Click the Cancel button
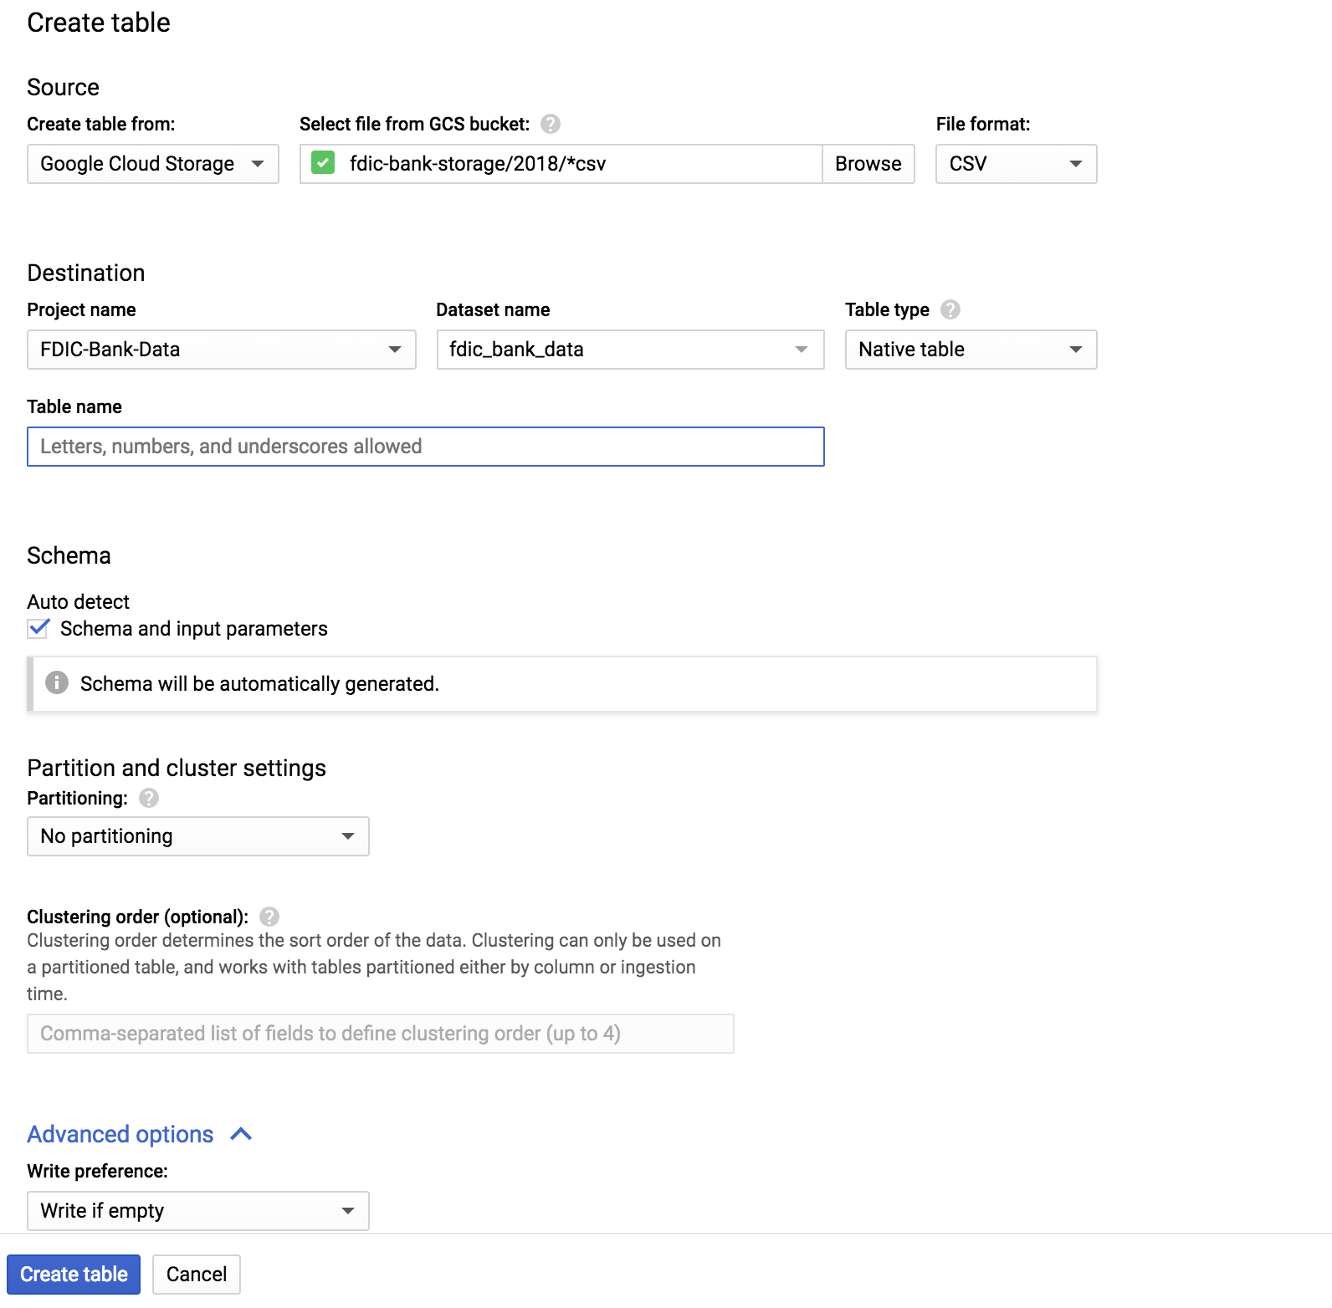 196,1274
